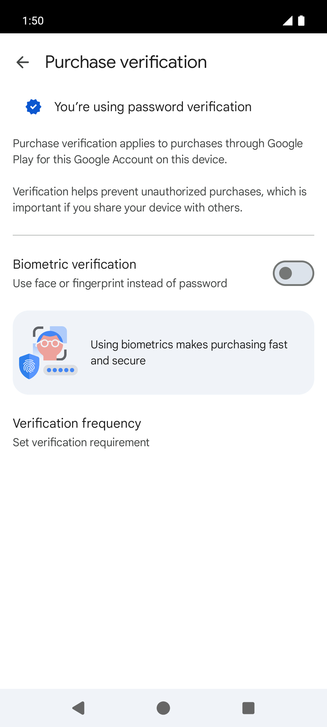The height and width of the screenshot is (727, 327).
Task: Open recent apps with square button
Action: (x=248, y=708)
